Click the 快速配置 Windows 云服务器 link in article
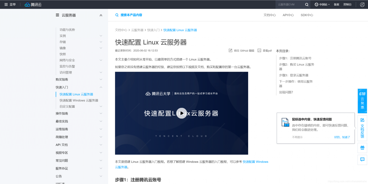 (255, 162)
